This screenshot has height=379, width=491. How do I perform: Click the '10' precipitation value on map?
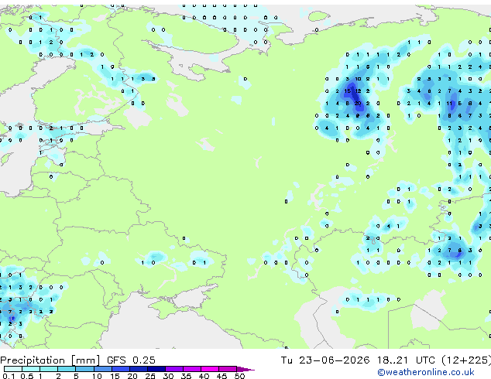(x=358, y=79)
